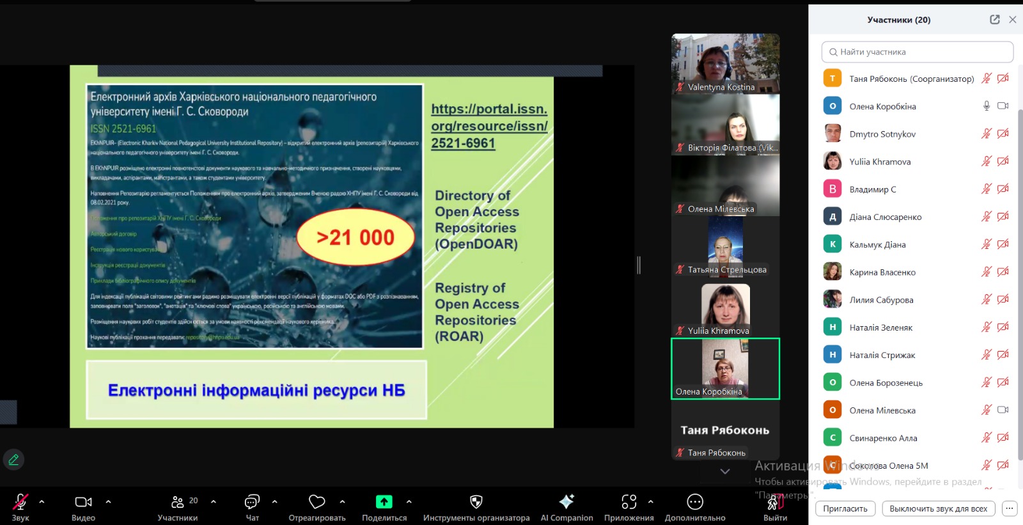The image size is (1023, 525).
Task: Toggle Олена Коробкіна's microphone in list
Action: pos(987,106)
